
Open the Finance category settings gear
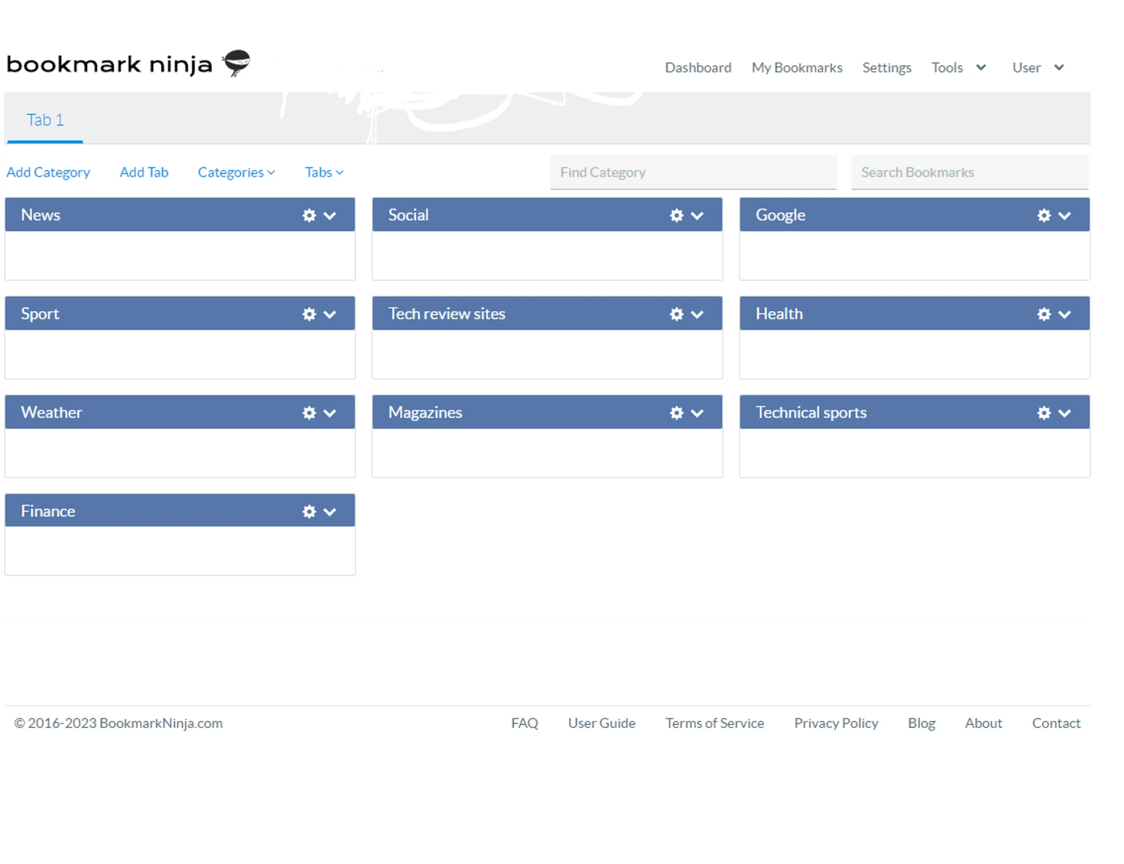309,511
